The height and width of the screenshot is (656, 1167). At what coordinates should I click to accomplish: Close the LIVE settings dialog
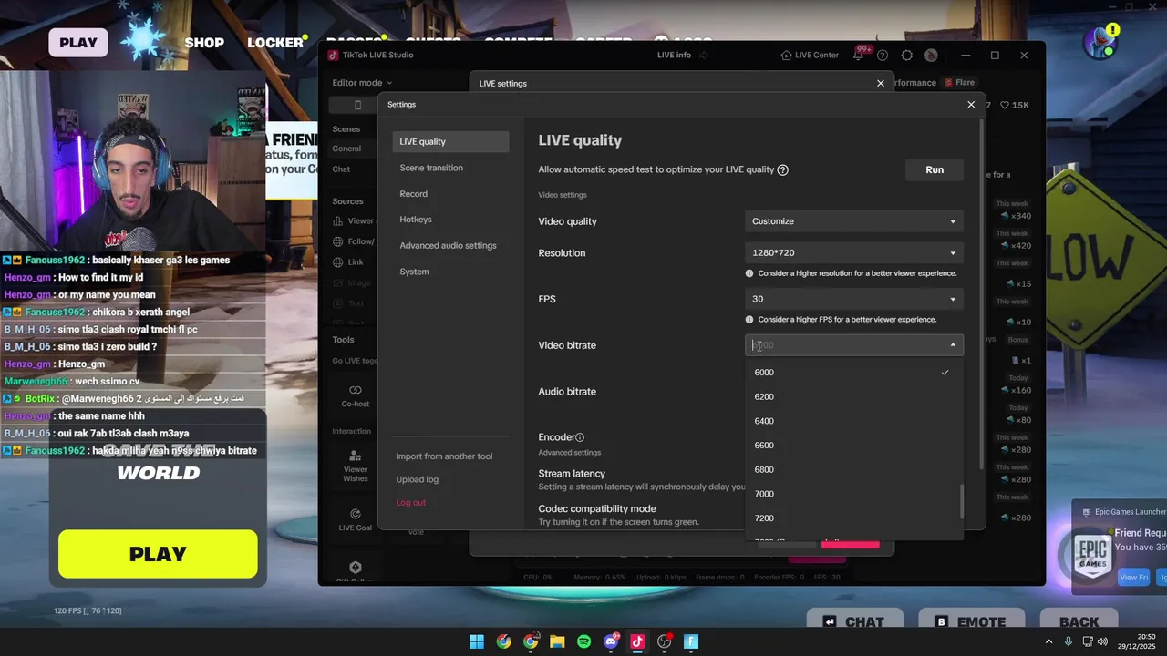(x=880, y=83)
